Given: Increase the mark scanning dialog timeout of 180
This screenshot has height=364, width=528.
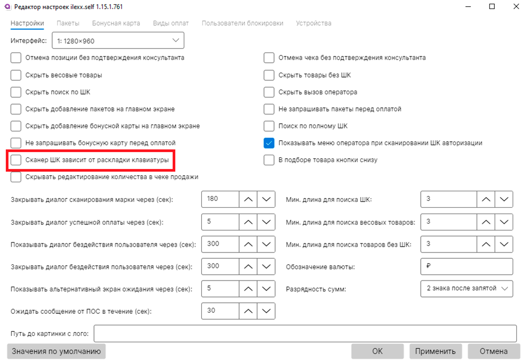Looking at the screenshot, I should (248, 199).
